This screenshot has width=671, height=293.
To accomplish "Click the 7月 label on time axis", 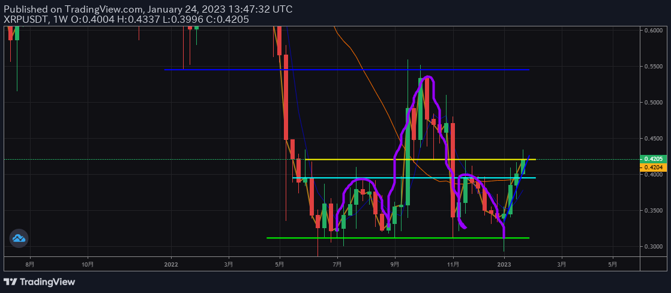I will pyautogui.click(x=337, y=264).
